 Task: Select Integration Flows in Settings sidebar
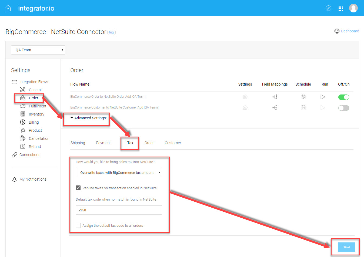34,82
